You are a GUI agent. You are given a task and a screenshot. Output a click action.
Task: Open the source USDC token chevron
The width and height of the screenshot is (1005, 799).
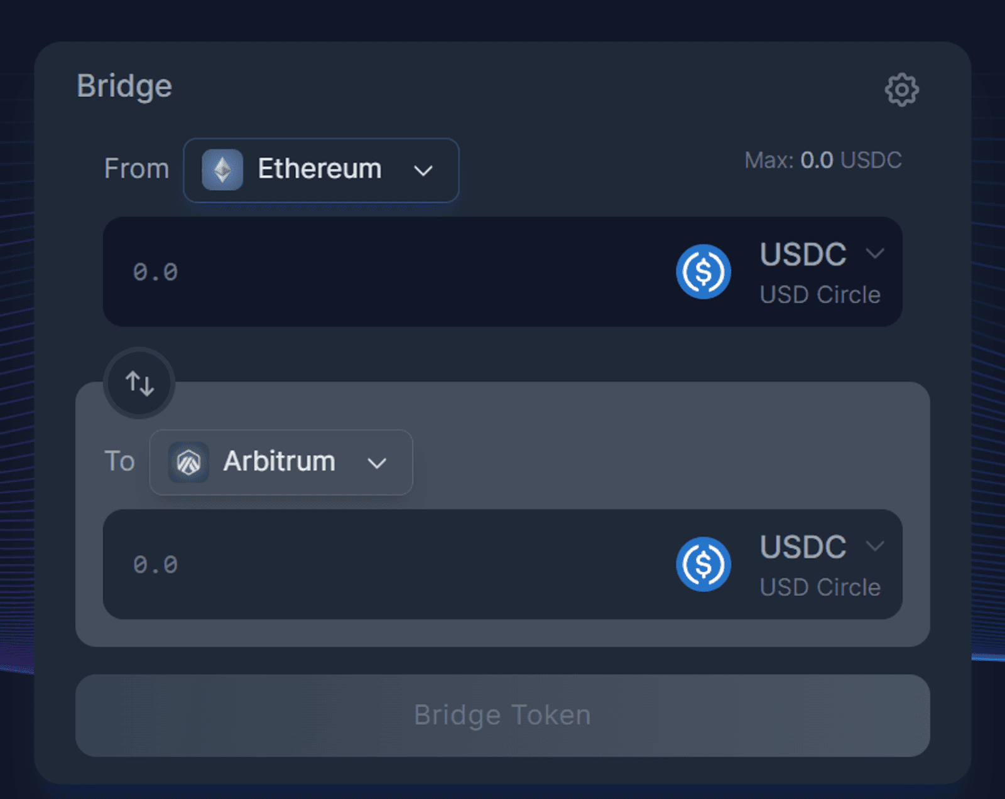[875, 254]
